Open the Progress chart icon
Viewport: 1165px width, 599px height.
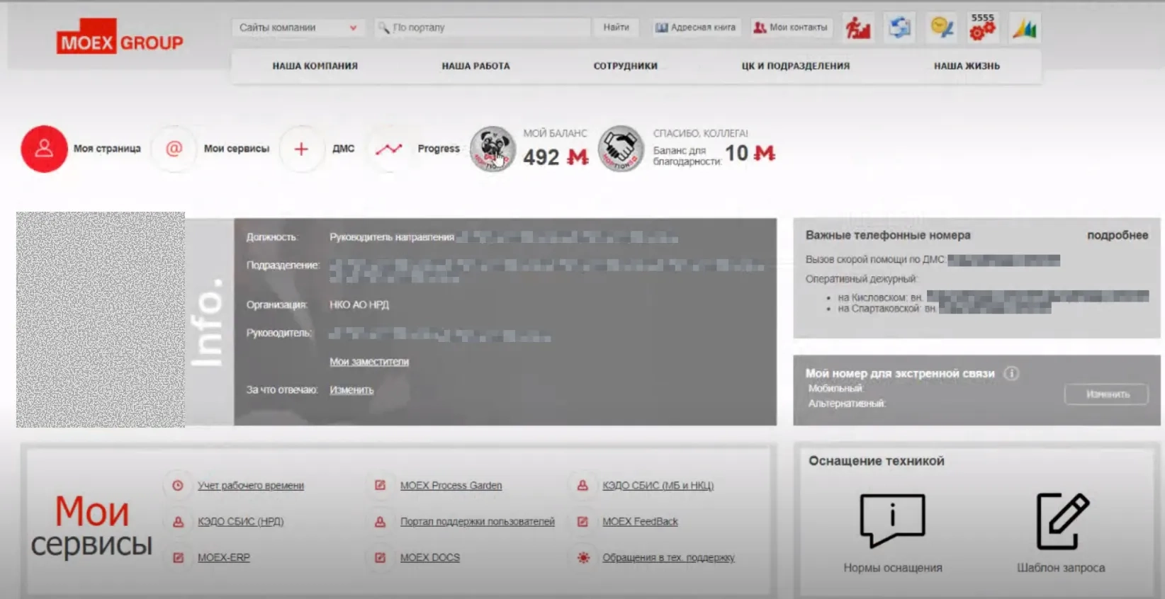pos(388,149)
